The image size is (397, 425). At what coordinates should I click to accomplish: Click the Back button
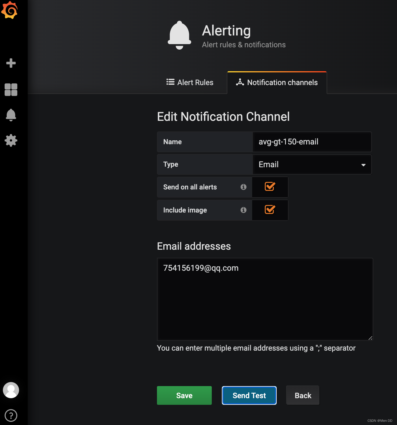click(x=303, y=396)
